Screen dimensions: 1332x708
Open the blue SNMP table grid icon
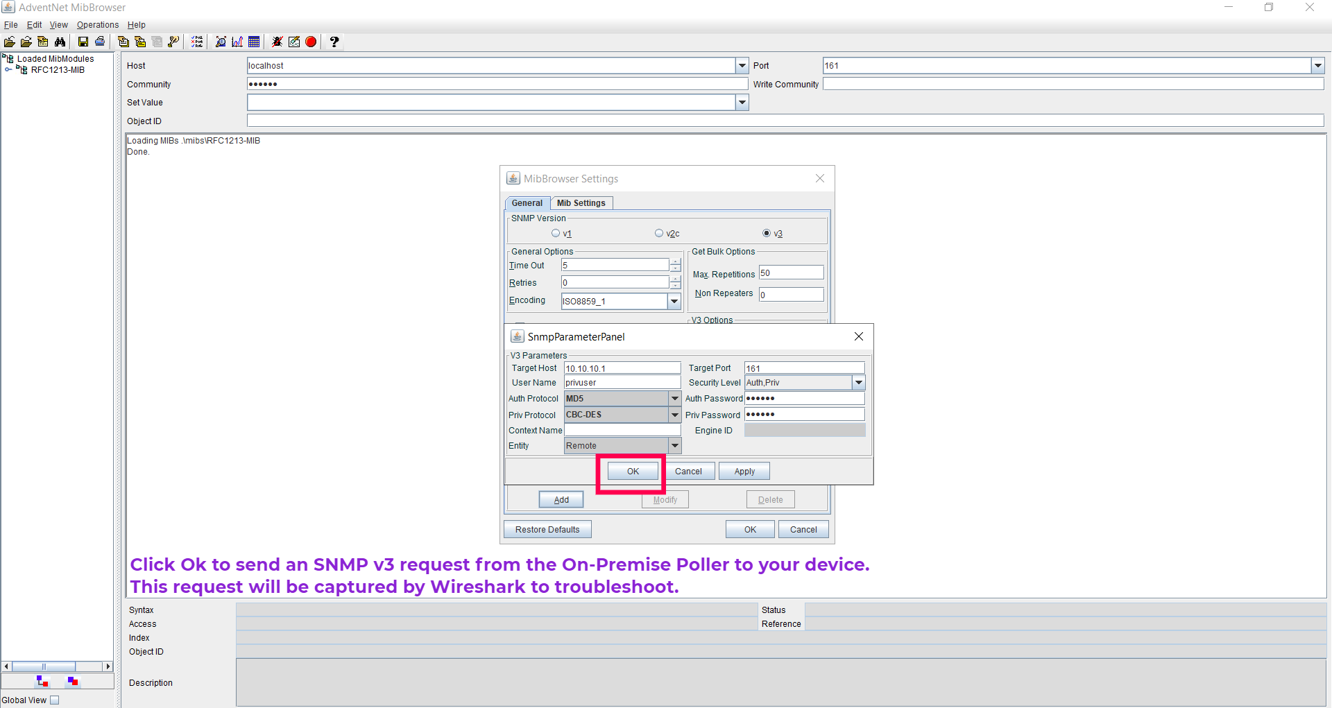tap(254, 42)
